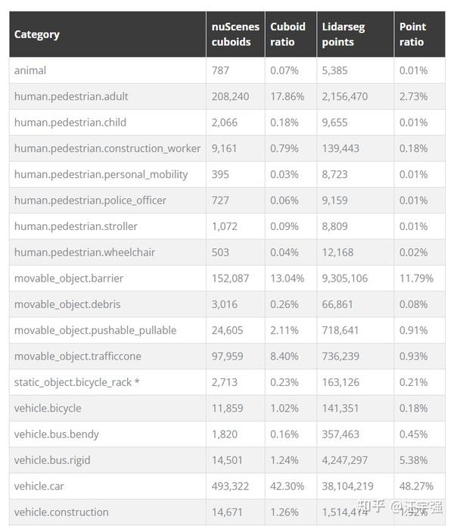Click the Zhihu watermark text
The image size is (454, 526).
(x=400, y=507)
